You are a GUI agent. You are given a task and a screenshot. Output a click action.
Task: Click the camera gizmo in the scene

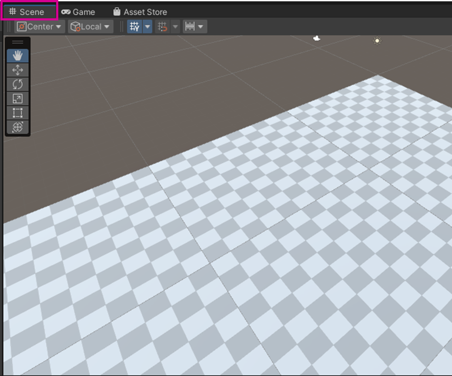317,38
